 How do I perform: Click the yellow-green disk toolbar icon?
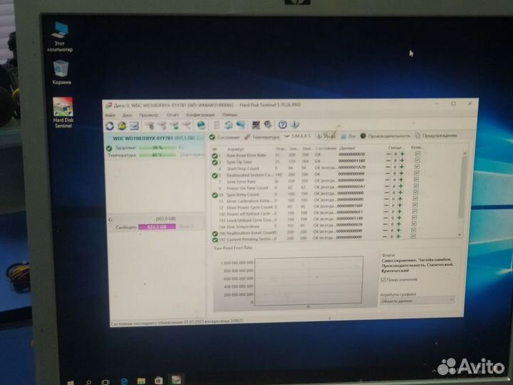tap(122, 125)
